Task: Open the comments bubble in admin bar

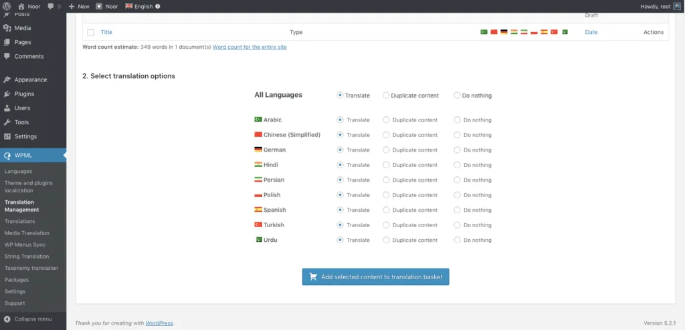Action: pyautogui.click(x=54, y=6)
